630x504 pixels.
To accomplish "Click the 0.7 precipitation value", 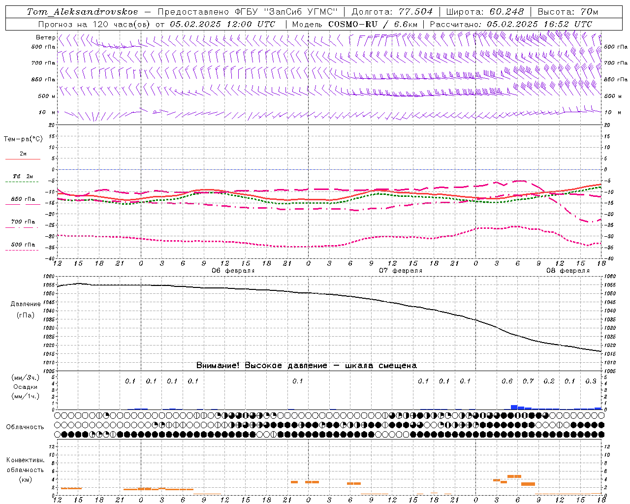I will click(x=528, y=381).
